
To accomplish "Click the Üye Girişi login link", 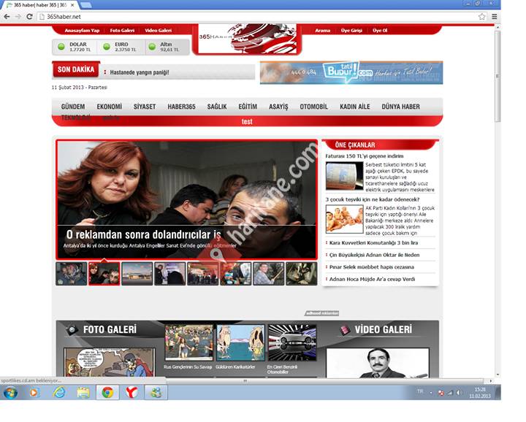I will [x=351, y=31].
